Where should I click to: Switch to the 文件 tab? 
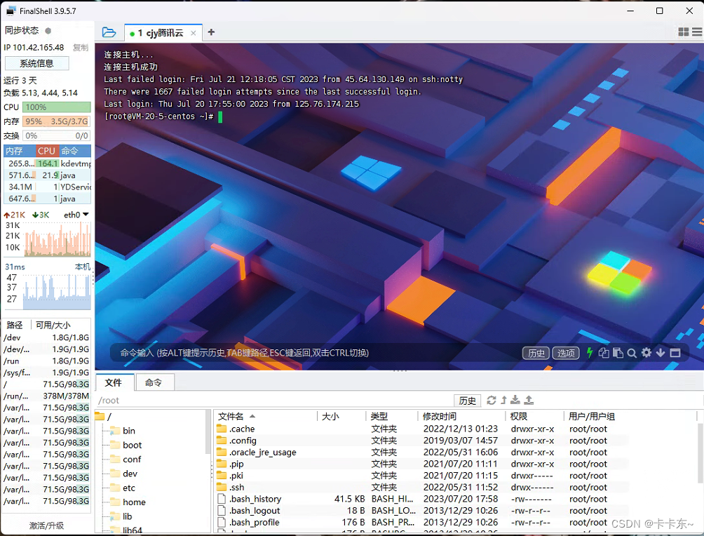[114, 382]
